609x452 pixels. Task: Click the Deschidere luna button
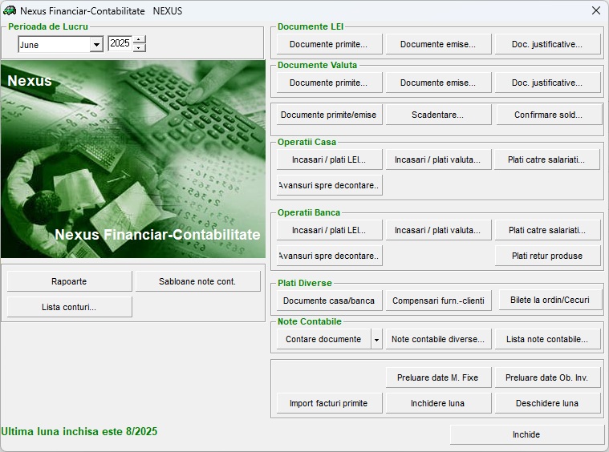pyautogui.click(x=548, y=403)
